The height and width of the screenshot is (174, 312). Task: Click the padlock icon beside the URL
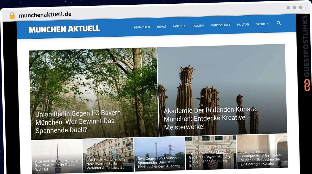tap(12, 15)
